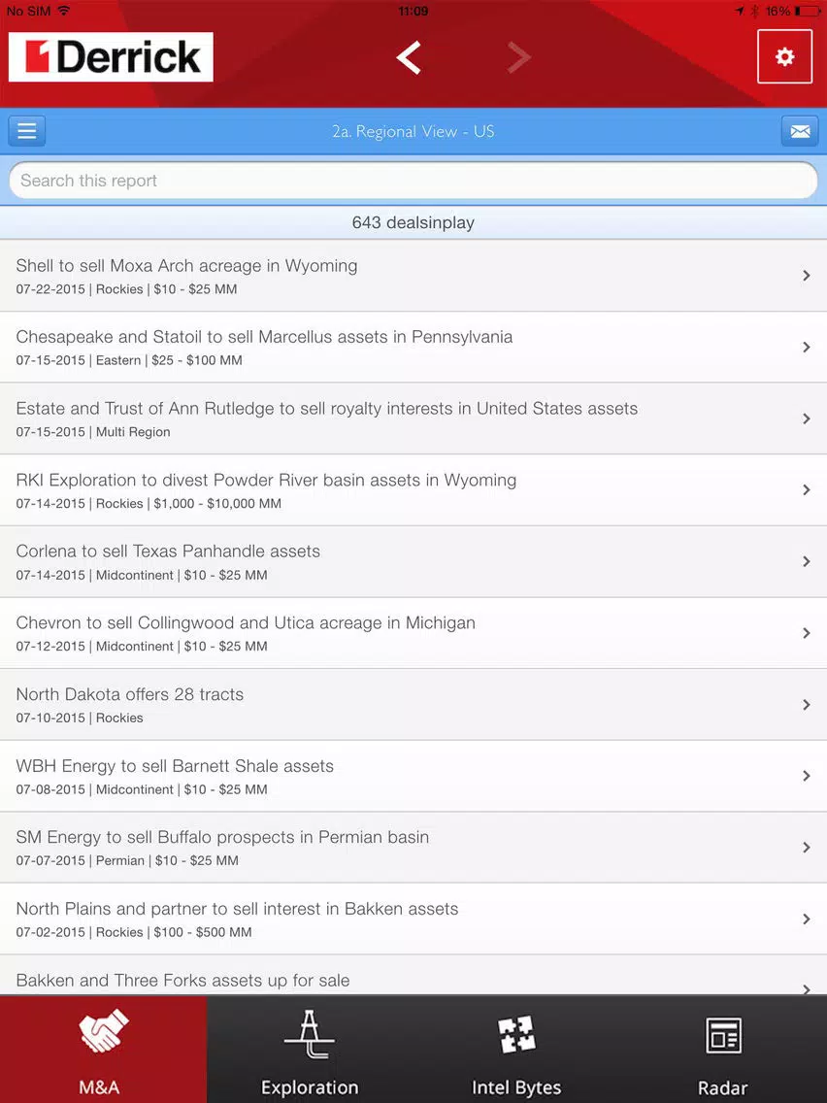Tap '07-07-2015 | Permian | $10 - $25 MM' details
This screenshot has width=827, height=1103.
pos(127,860)
